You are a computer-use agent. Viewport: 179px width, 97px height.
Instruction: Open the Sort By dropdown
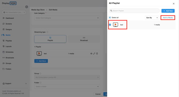click(x=152, y=18)
